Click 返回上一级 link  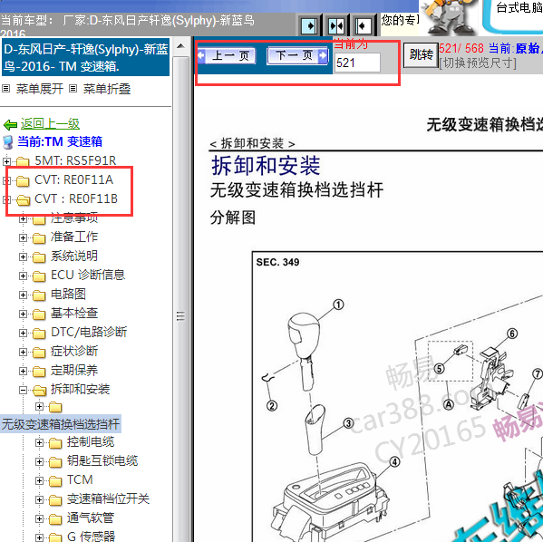[x=50, y=124]
